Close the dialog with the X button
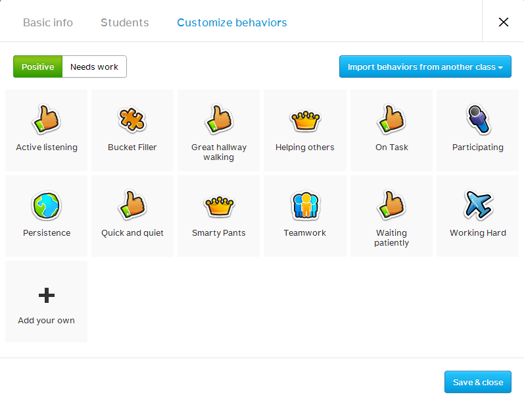This screenshot has width=524, height=401. pyautogui.click(x=504, y=22)
